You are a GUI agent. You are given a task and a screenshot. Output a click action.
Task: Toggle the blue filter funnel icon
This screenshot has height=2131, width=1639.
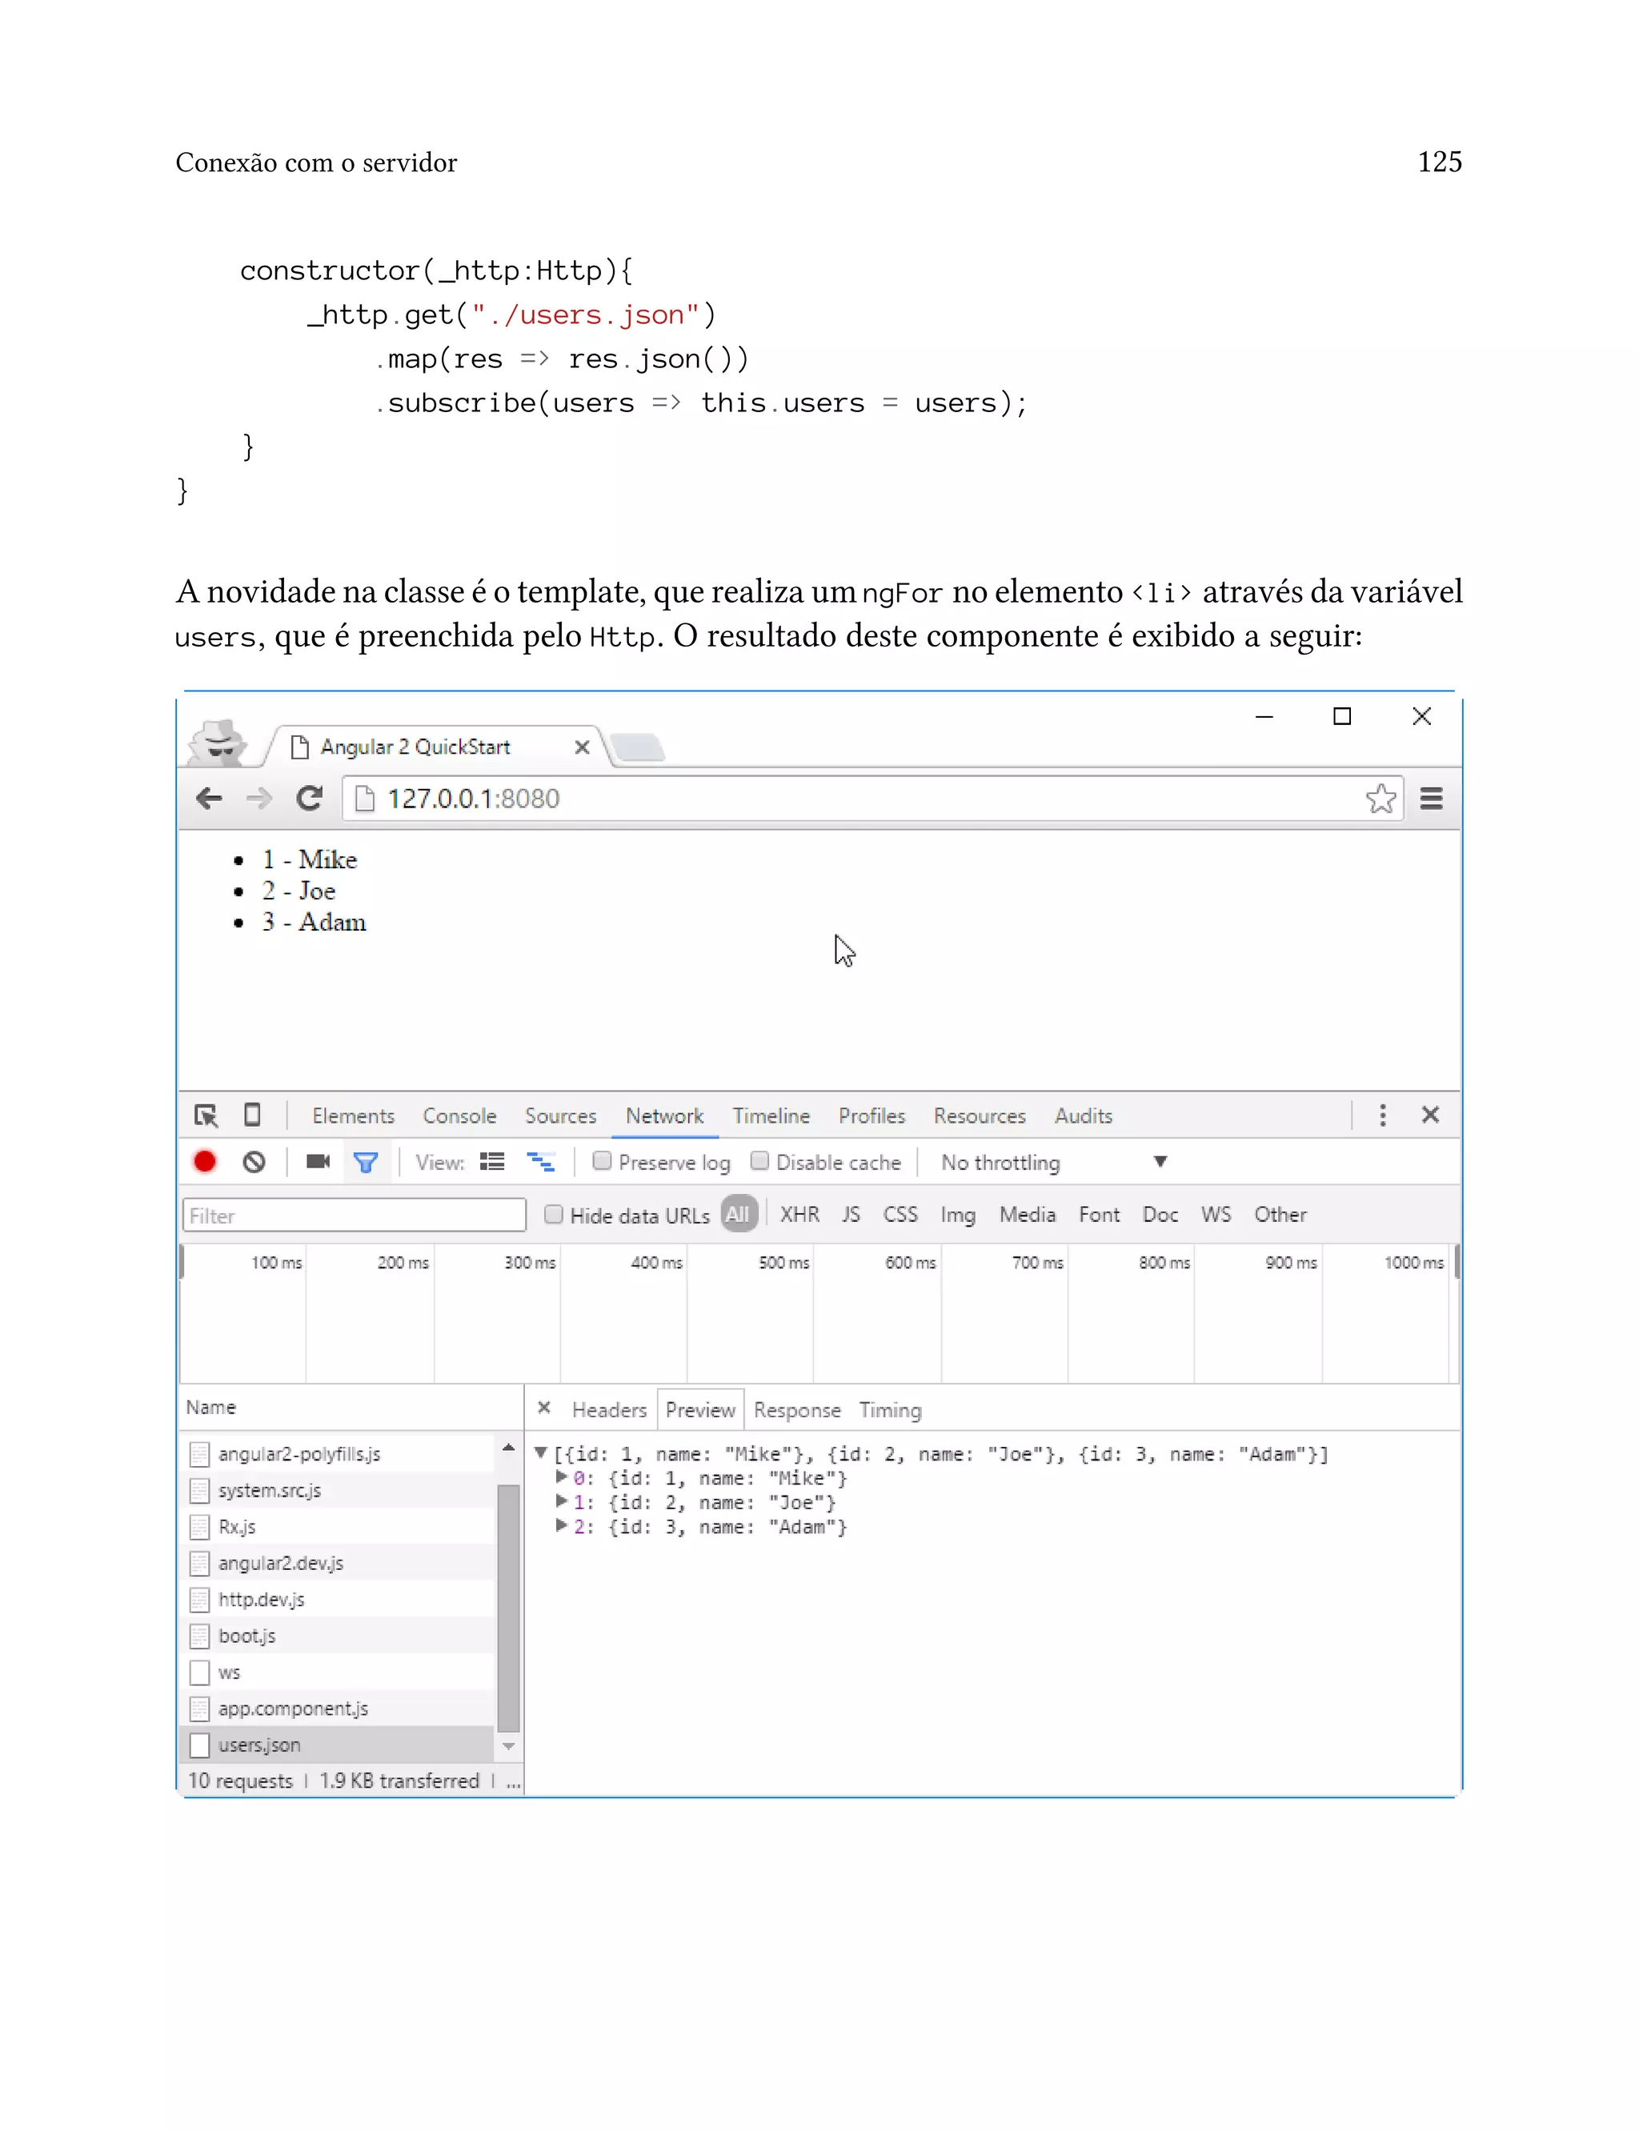coord(366,1162)
